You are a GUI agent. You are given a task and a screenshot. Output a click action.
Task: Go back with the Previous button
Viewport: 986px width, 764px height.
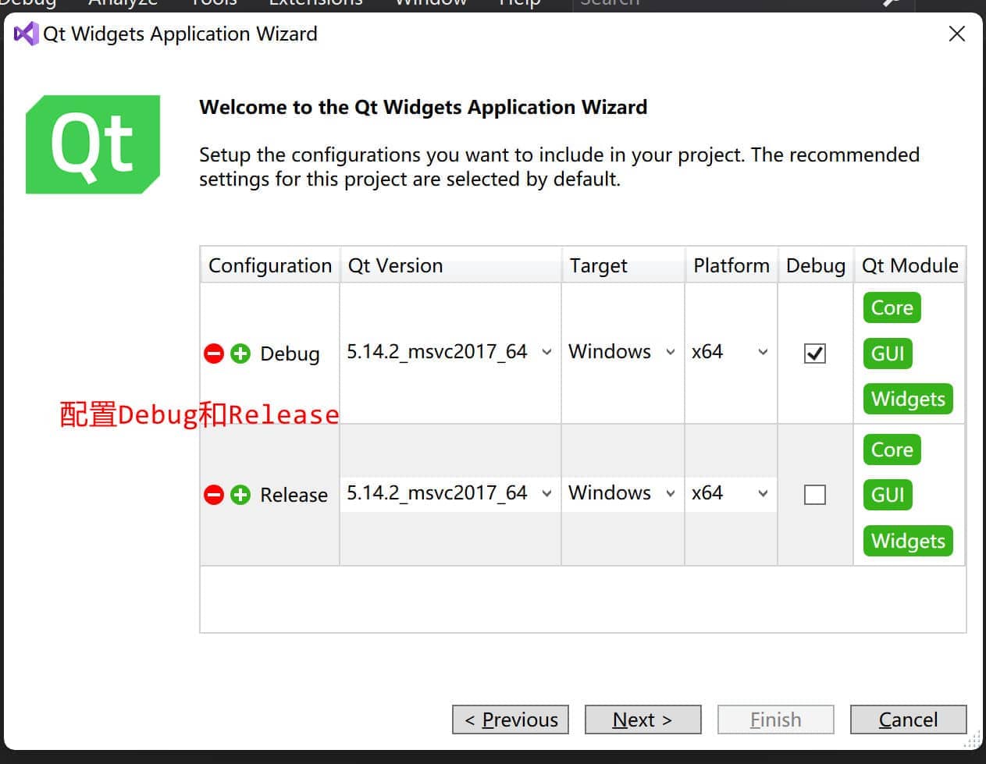coord(510,720)
